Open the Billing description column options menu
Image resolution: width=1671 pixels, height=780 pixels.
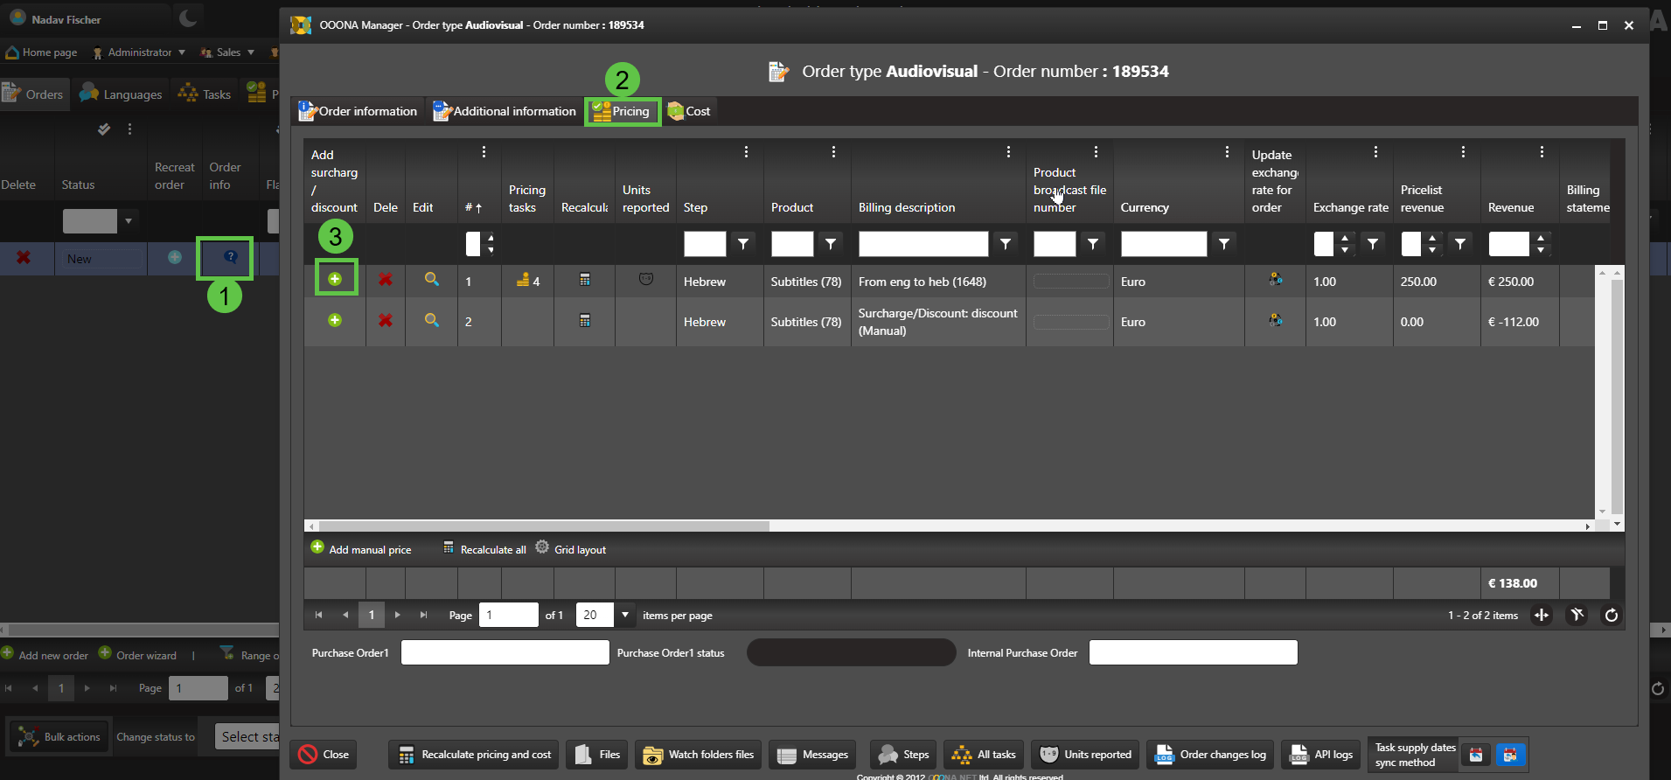click(x=1008, y=152)
